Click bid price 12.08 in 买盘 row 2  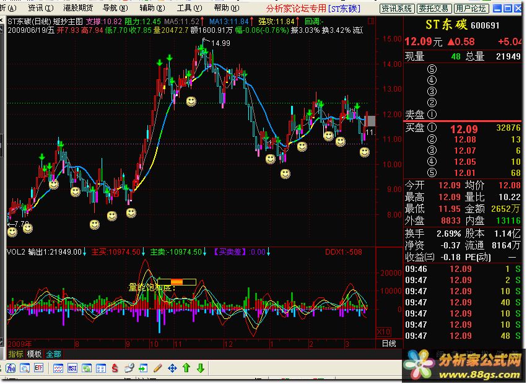[x=465, y=139]
